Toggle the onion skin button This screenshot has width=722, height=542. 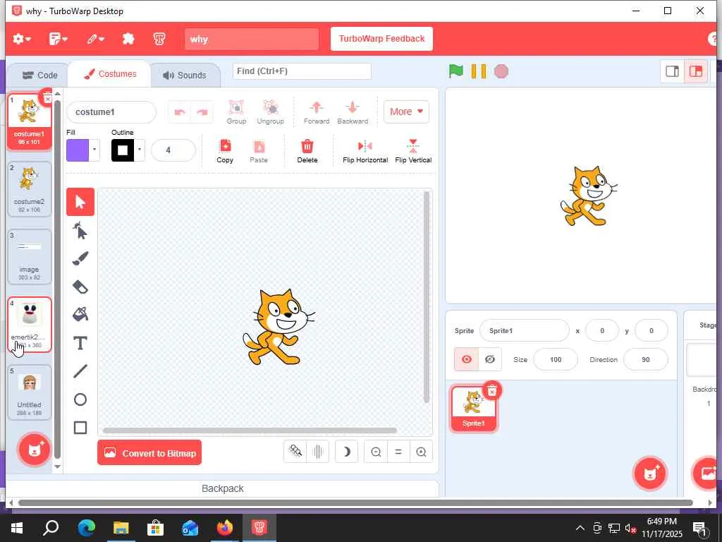click(x=295, y=451)
